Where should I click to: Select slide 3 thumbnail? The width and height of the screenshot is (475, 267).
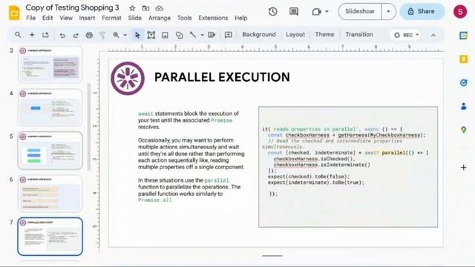pos(50,65)
